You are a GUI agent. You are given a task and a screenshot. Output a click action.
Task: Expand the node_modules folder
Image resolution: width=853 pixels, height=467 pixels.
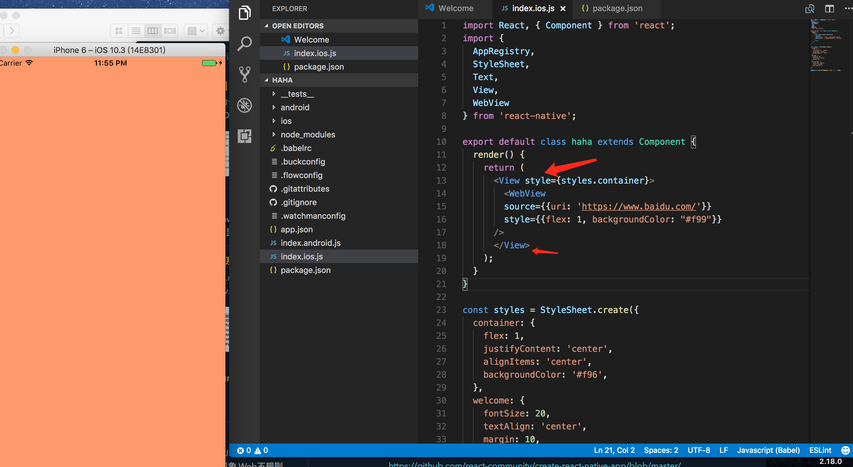(x=274, y=135)
